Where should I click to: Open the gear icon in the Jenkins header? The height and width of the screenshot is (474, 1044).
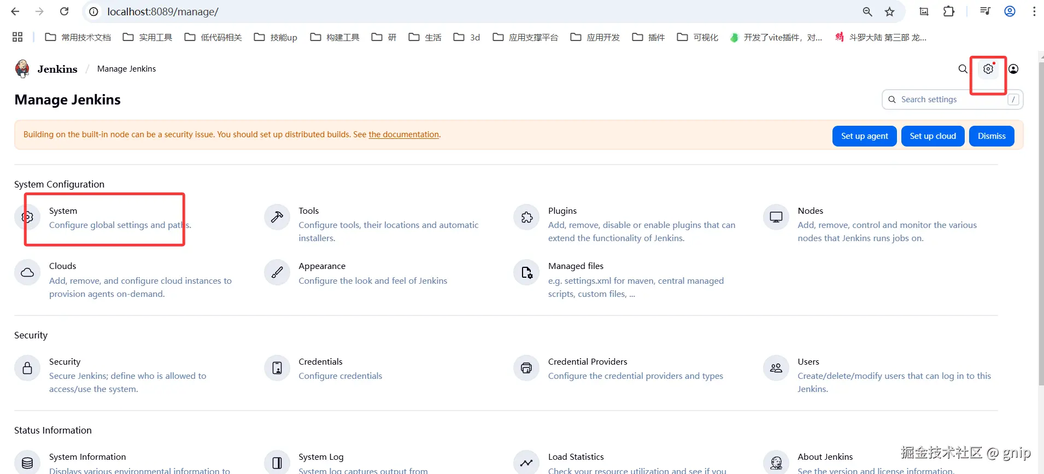click(988, 69)
